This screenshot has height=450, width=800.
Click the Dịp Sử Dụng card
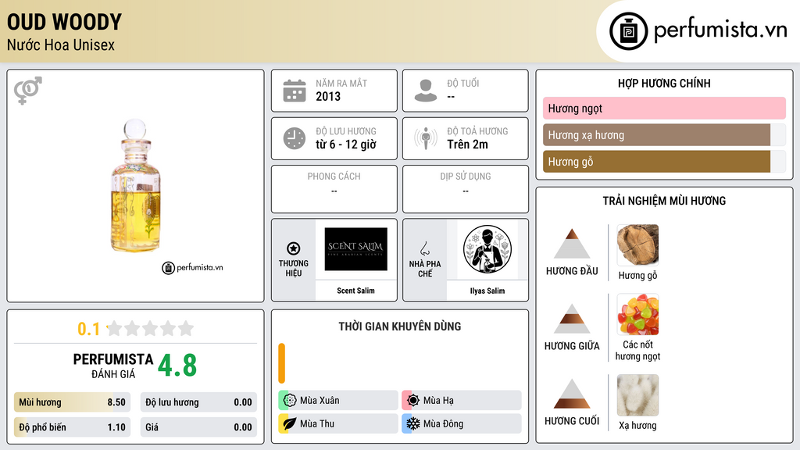pos(466,189)
